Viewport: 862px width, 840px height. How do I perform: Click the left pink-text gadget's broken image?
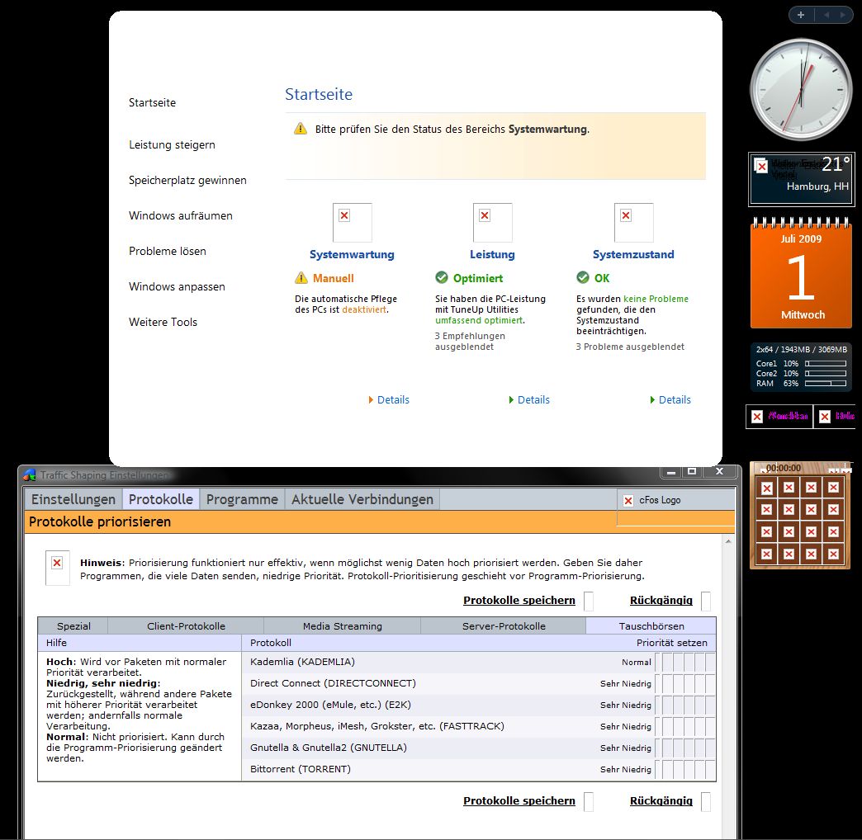[x=757, y=417]
